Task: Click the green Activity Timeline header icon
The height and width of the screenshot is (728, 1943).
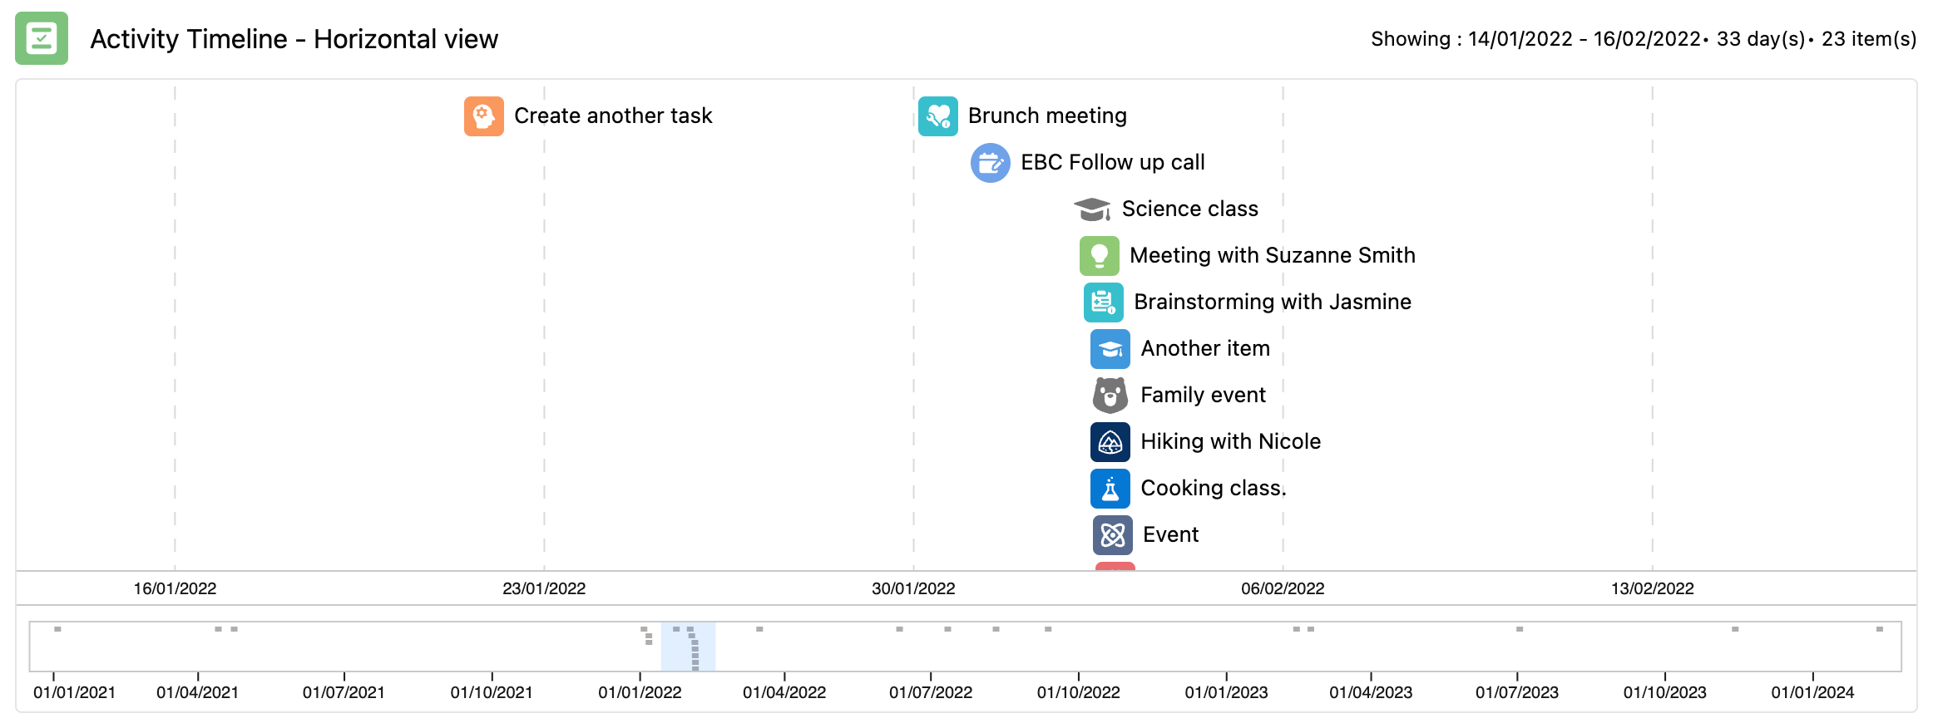Action: (x=42, y=38)
